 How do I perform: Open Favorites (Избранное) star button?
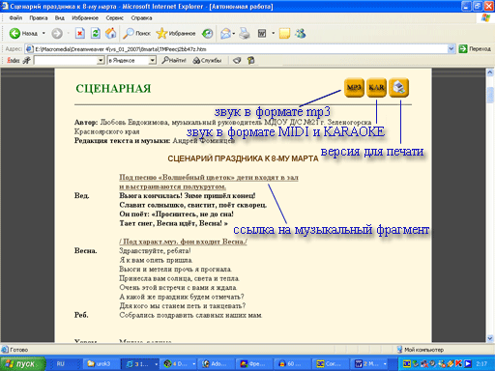[x=176, y=33]
